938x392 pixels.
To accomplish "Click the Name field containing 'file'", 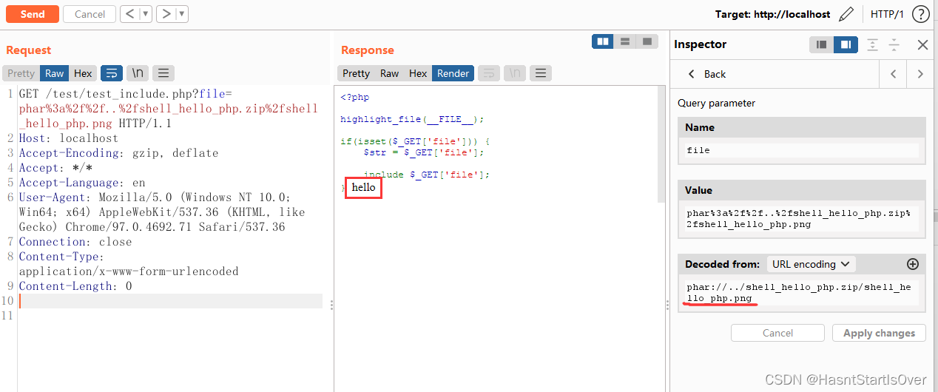I will [x=802, y=150].
